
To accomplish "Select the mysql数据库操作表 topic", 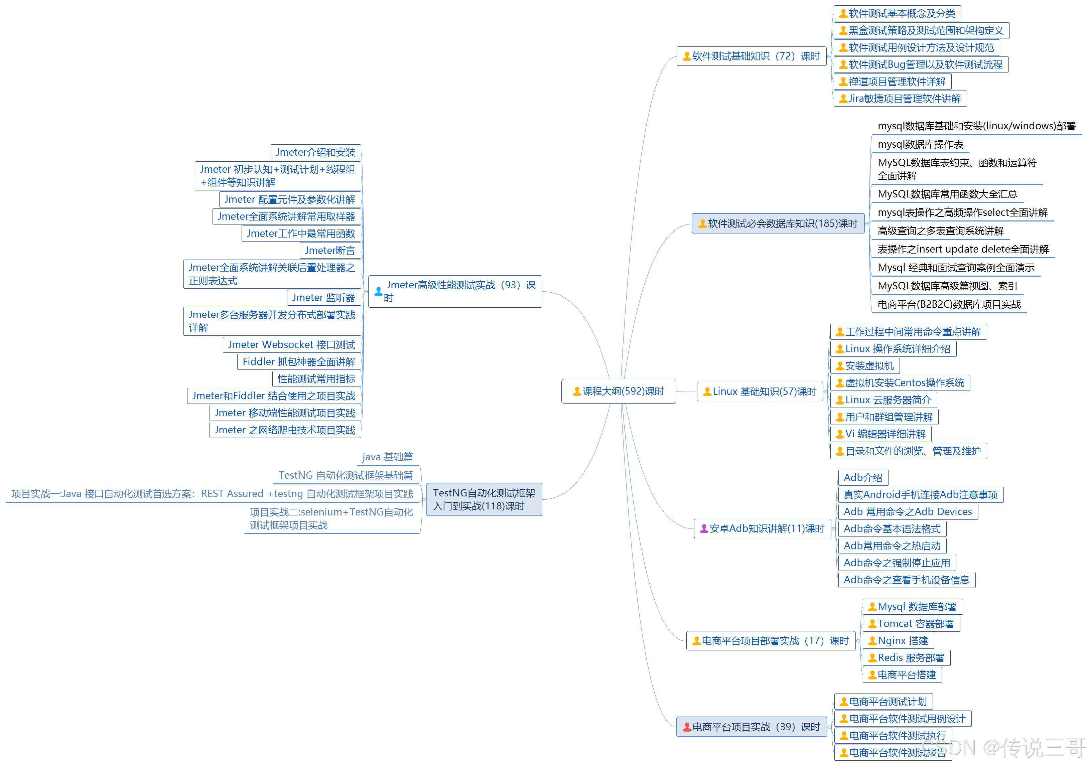I will (920, 144).
